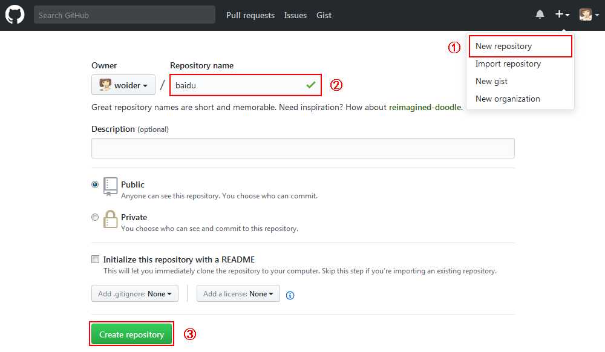Select the Public radio button
Screen dimensions: 605x352
[95, 184]
